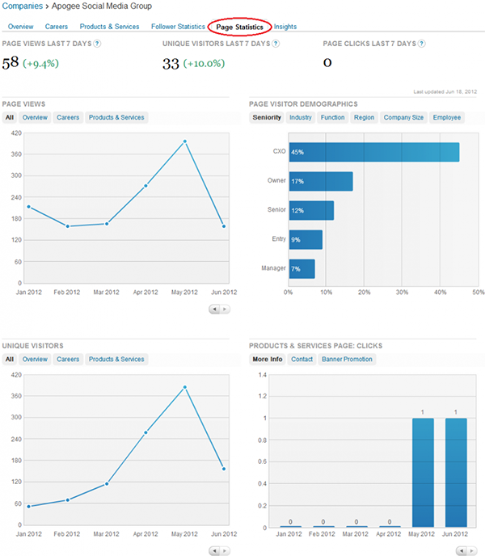Select All filter in Page Views section
The width and height of the screenshot is (485, 556).
pyautogui.click(x=10, y=117)
